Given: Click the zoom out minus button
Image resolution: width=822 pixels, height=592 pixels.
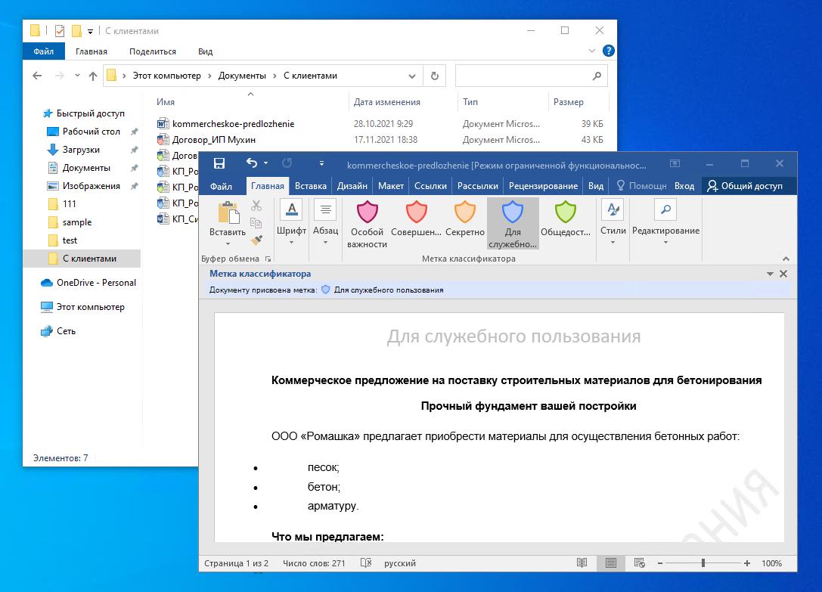Looking at the screenshot, I should 660,563.
